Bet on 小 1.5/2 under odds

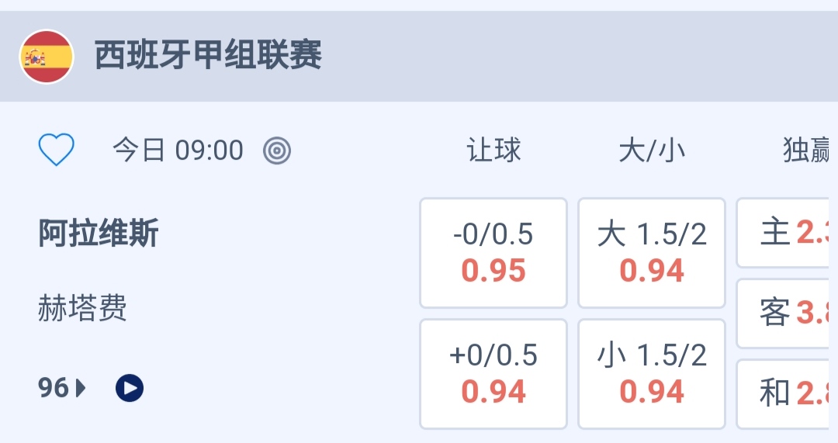coord(652,374)
